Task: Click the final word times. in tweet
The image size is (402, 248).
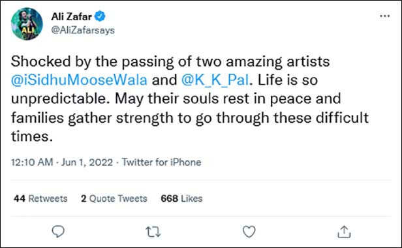Action: (32, 136)
